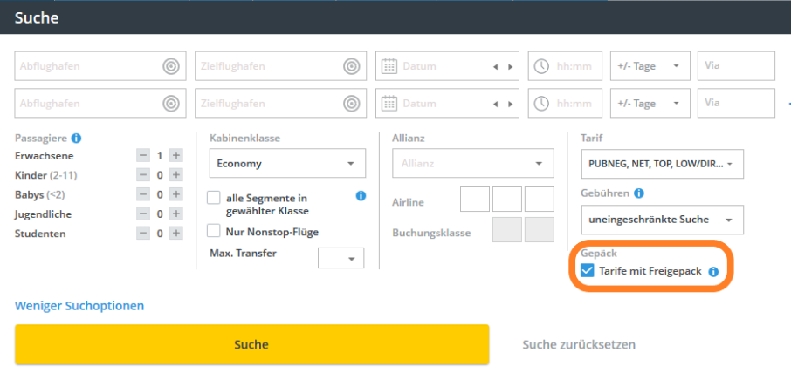Show info for Passagiere

76,138
